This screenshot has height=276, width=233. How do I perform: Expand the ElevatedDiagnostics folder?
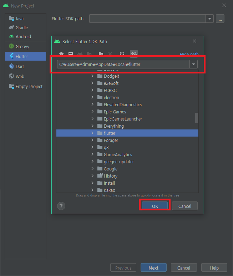[x=92, y=104]
